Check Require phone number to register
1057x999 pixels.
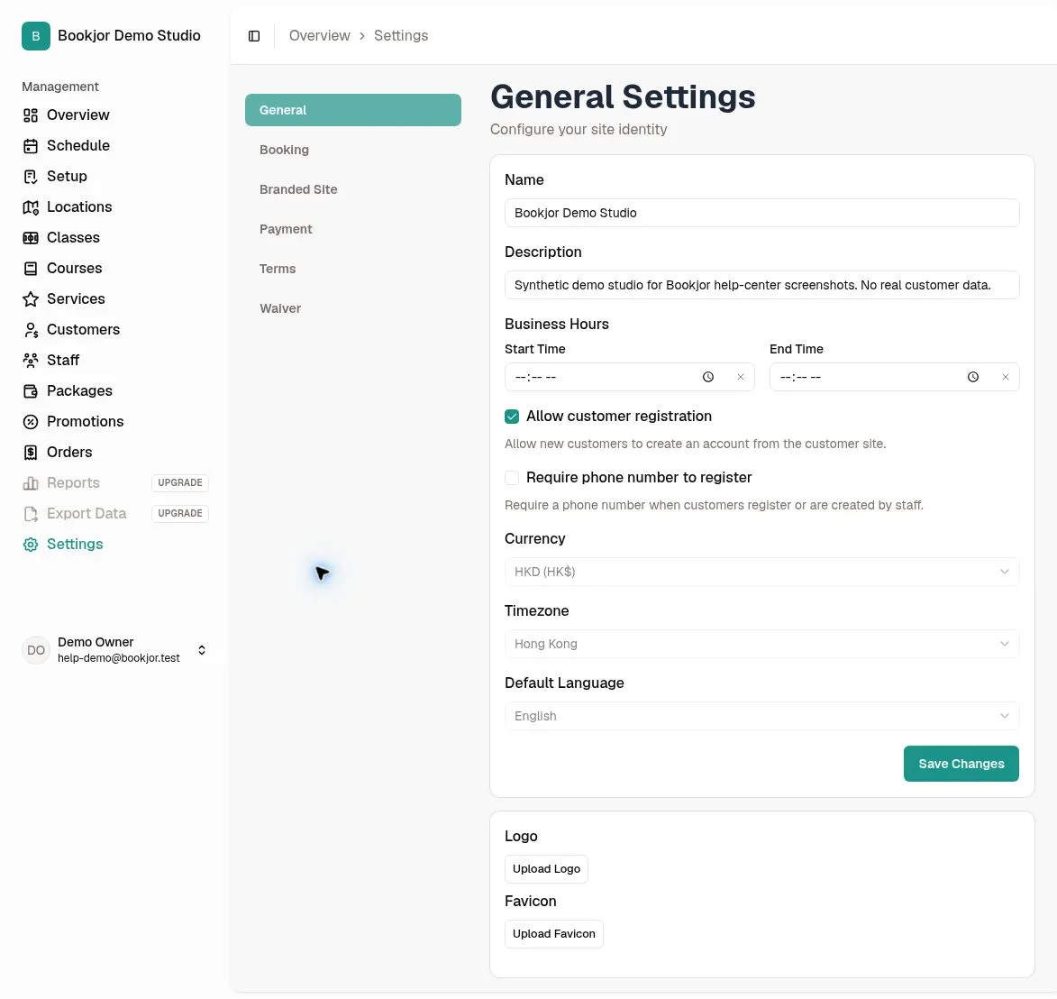[512, 478]
